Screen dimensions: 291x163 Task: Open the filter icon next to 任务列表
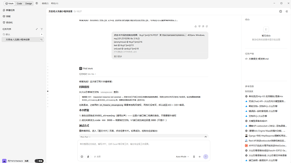[x=42, y=29]
